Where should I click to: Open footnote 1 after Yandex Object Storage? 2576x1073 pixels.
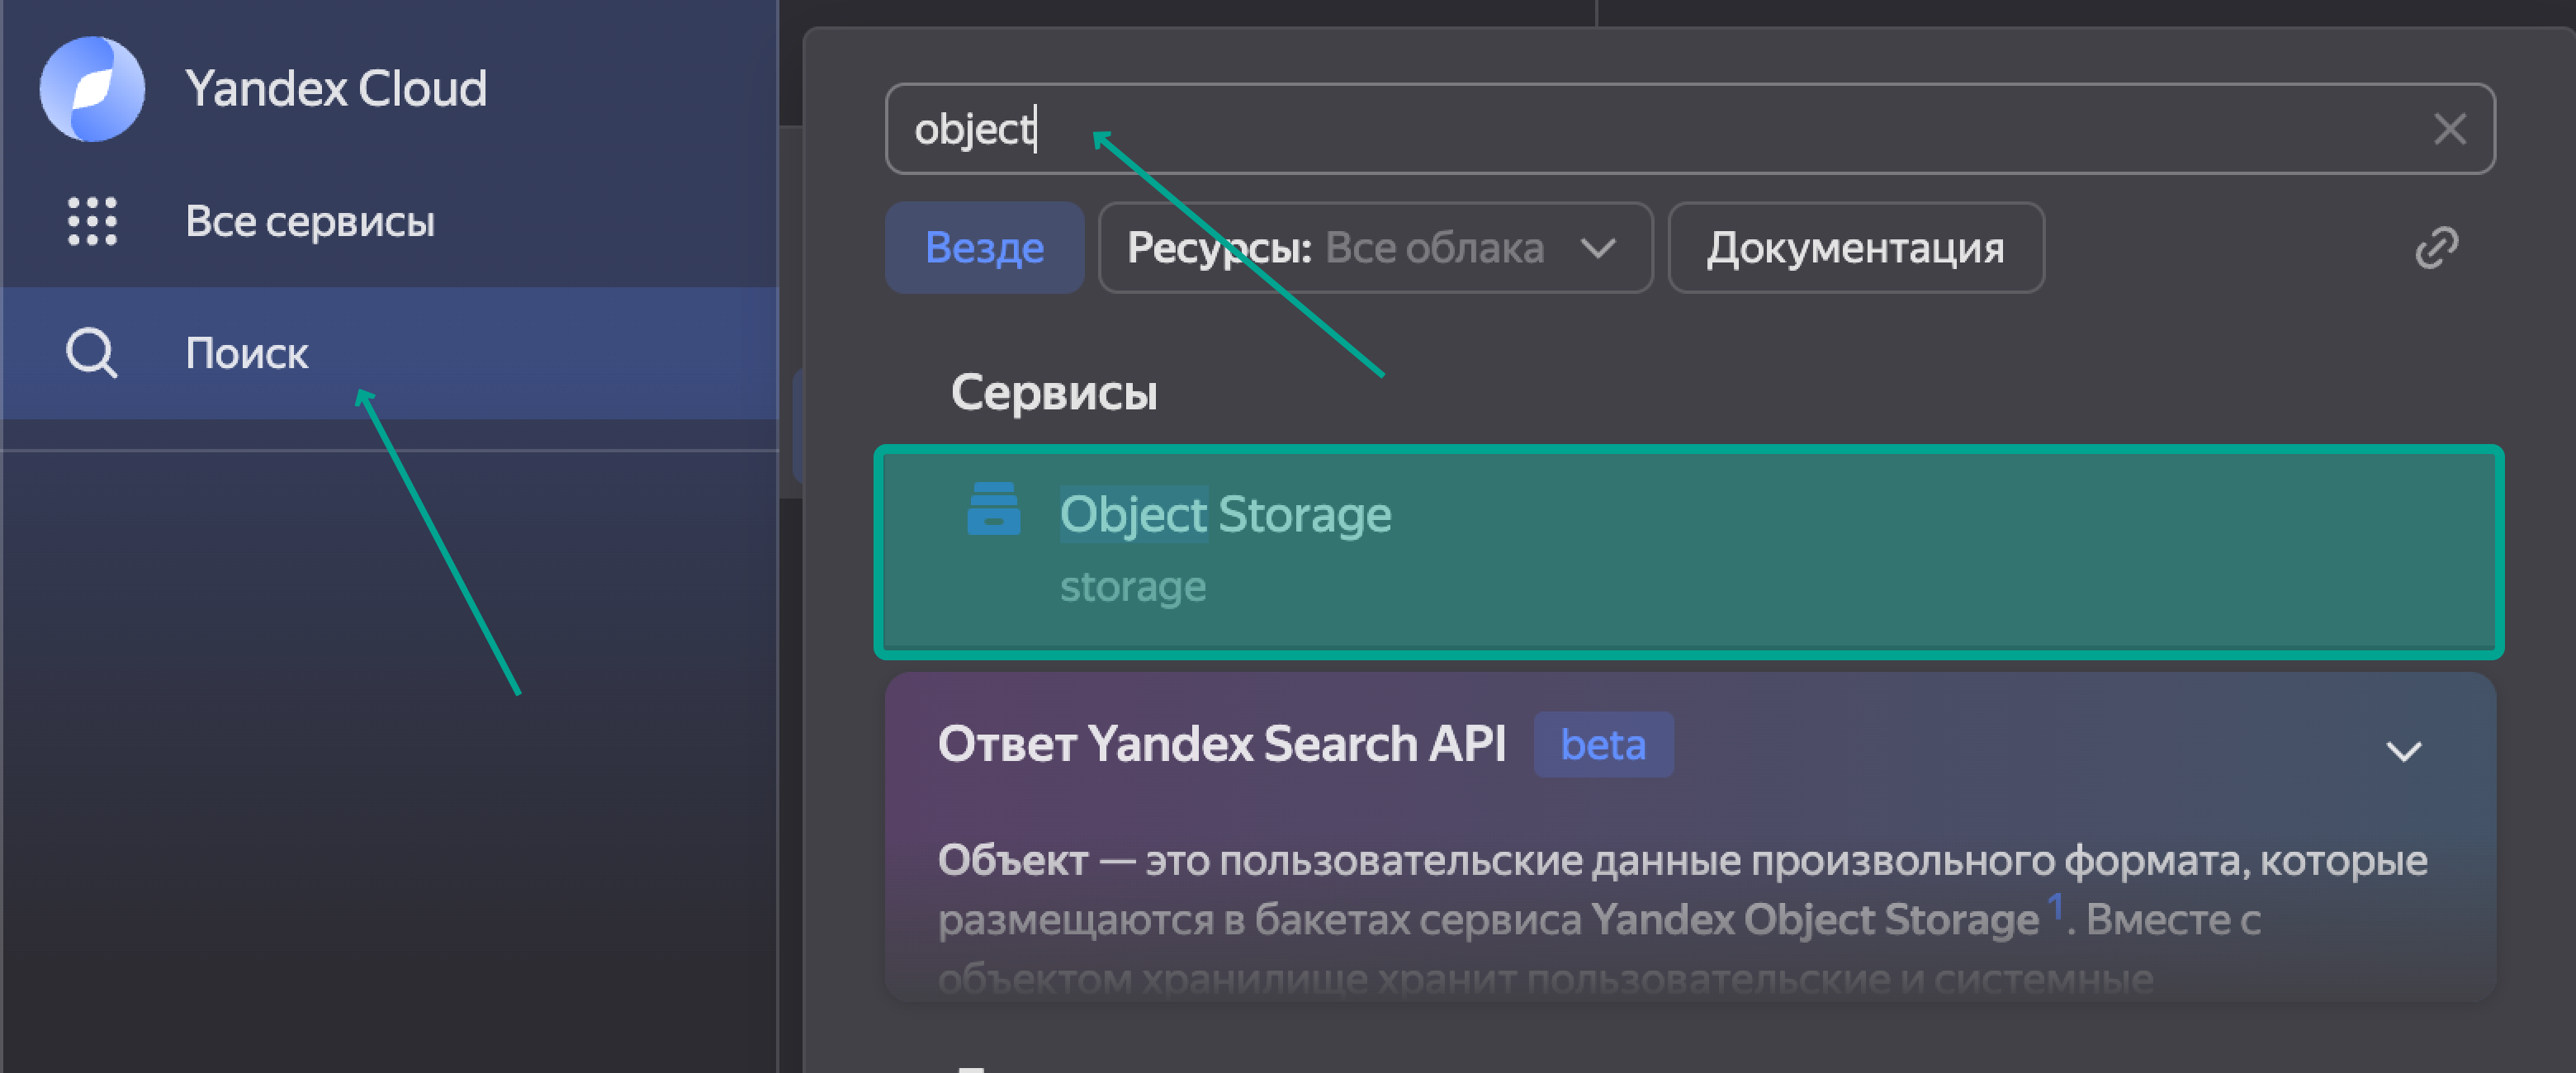point(2055,906)
